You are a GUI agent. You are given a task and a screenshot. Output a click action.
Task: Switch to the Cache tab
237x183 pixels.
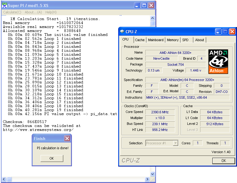click(x=140, y=40)
